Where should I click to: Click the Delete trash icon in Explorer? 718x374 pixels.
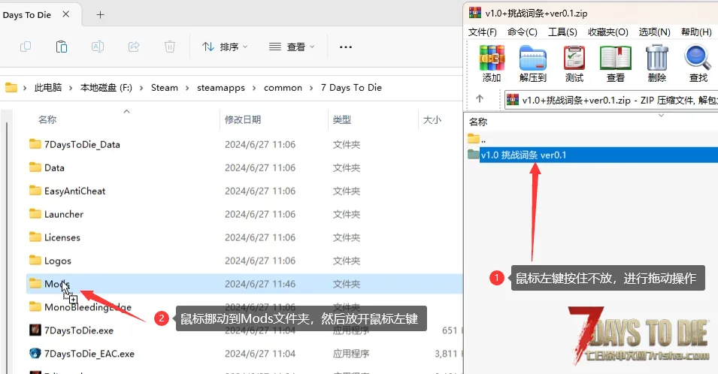click(x=170, y=47)
